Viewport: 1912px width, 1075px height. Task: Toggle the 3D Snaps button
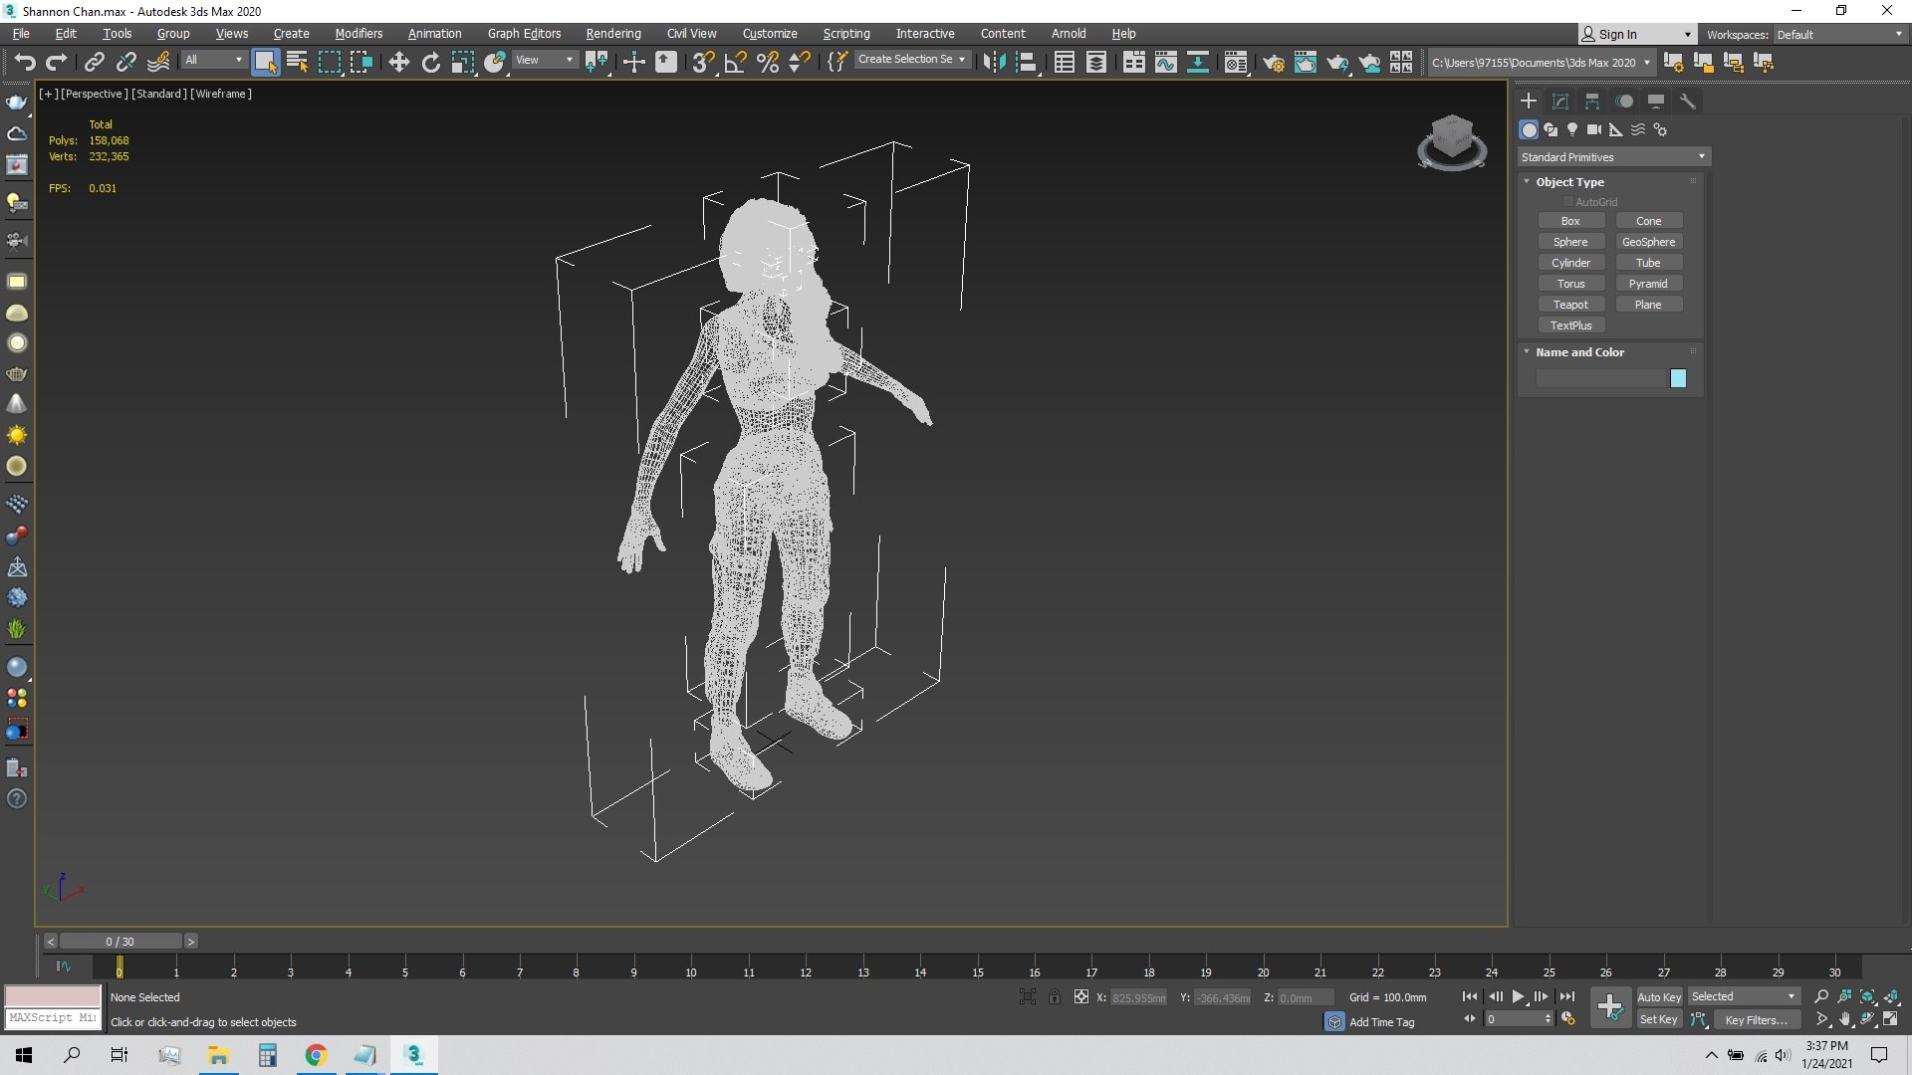tap(703, 62)
